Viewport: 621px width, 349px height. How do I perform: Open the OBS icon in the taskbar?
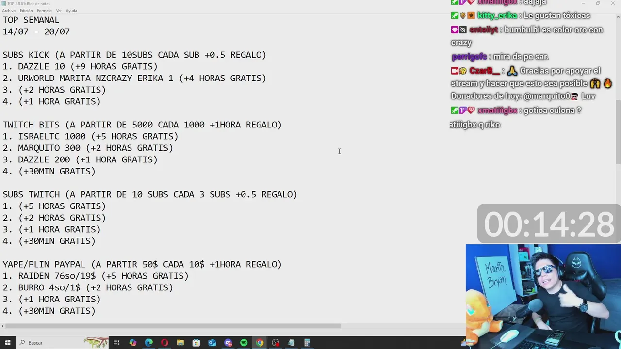point(276,343)
